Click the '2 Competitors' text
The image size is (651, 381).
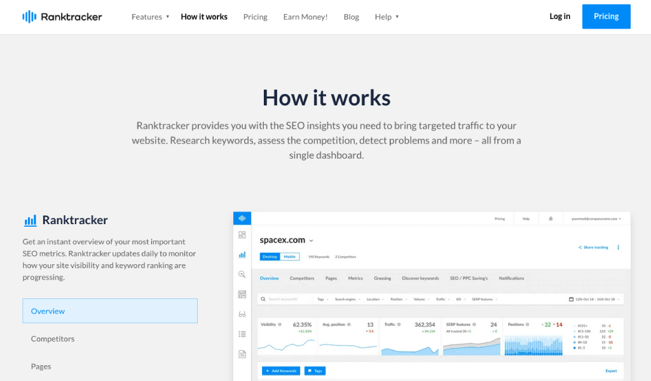click(346, 257)
